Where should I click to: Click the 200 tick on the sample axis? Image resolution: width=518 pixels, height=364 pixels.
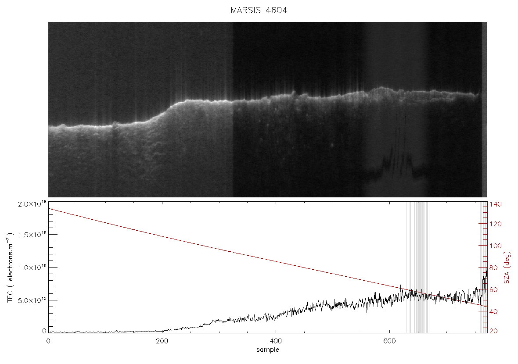162,341
